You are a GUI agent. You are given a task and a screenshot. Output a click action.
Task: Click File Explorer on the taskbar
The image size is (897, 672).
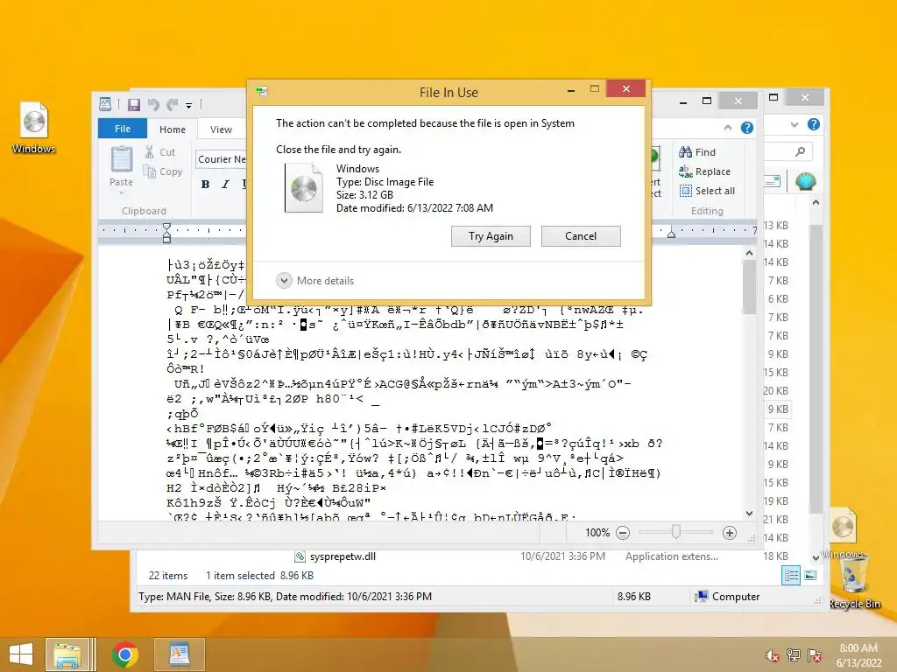click(x=67, y=654)
